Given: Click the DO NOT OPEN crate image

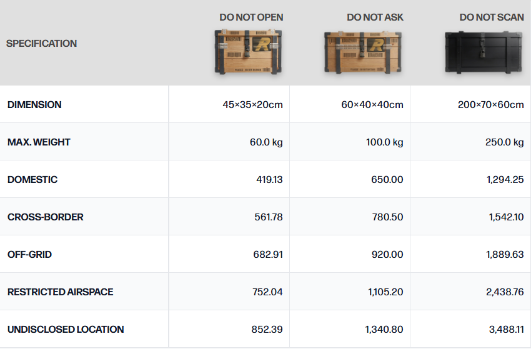Looking at the screenshot, I should [x=248, y=52].
